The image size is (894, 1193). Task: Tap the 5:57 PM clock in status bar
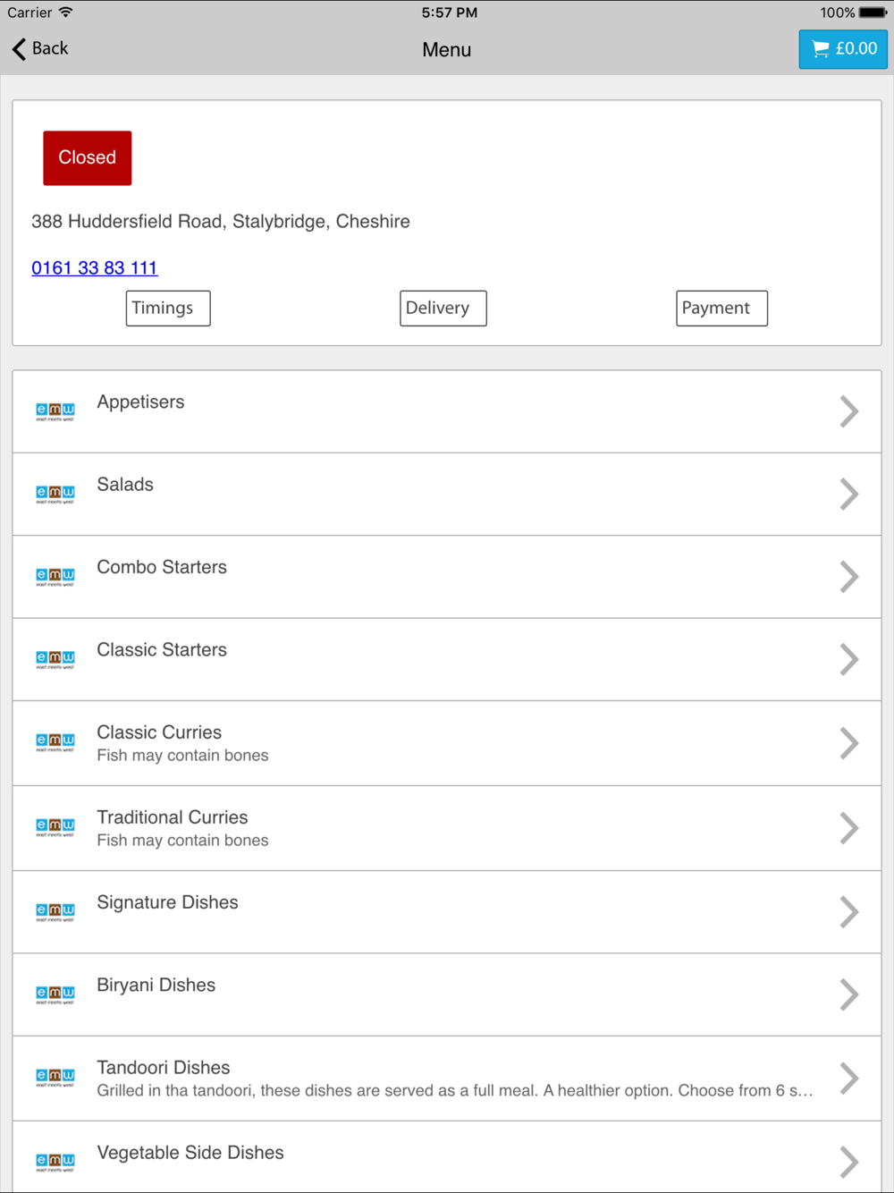coord(450,13)
